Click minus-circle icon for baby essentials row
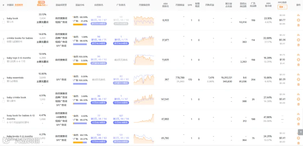This screenshot has height=146, width=303. click(298, 79)
